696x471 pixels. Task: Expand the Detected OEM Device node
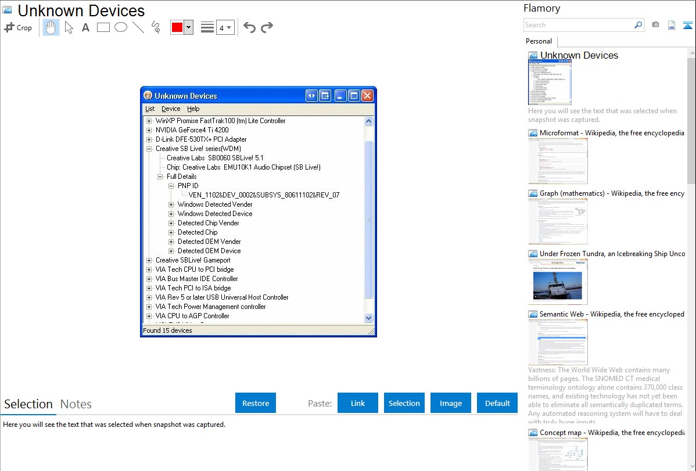[x=171, y=251]
